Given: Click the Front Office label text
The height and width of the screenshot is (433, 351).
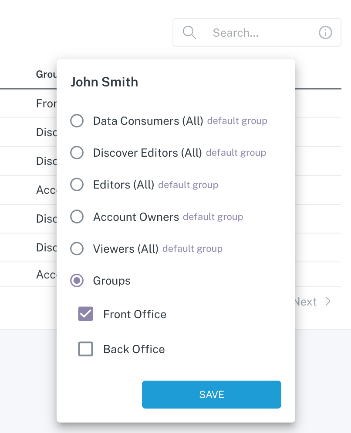Looking at the screenshot, I should 135,314.
